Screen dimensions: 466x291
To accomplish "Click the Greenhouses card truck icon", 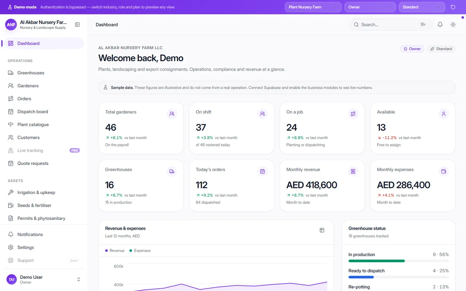I will tap(172, 171).
